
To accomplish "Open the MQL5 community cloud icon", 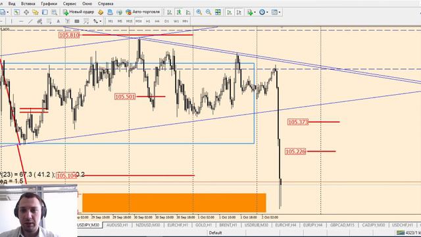I will 110,12.
